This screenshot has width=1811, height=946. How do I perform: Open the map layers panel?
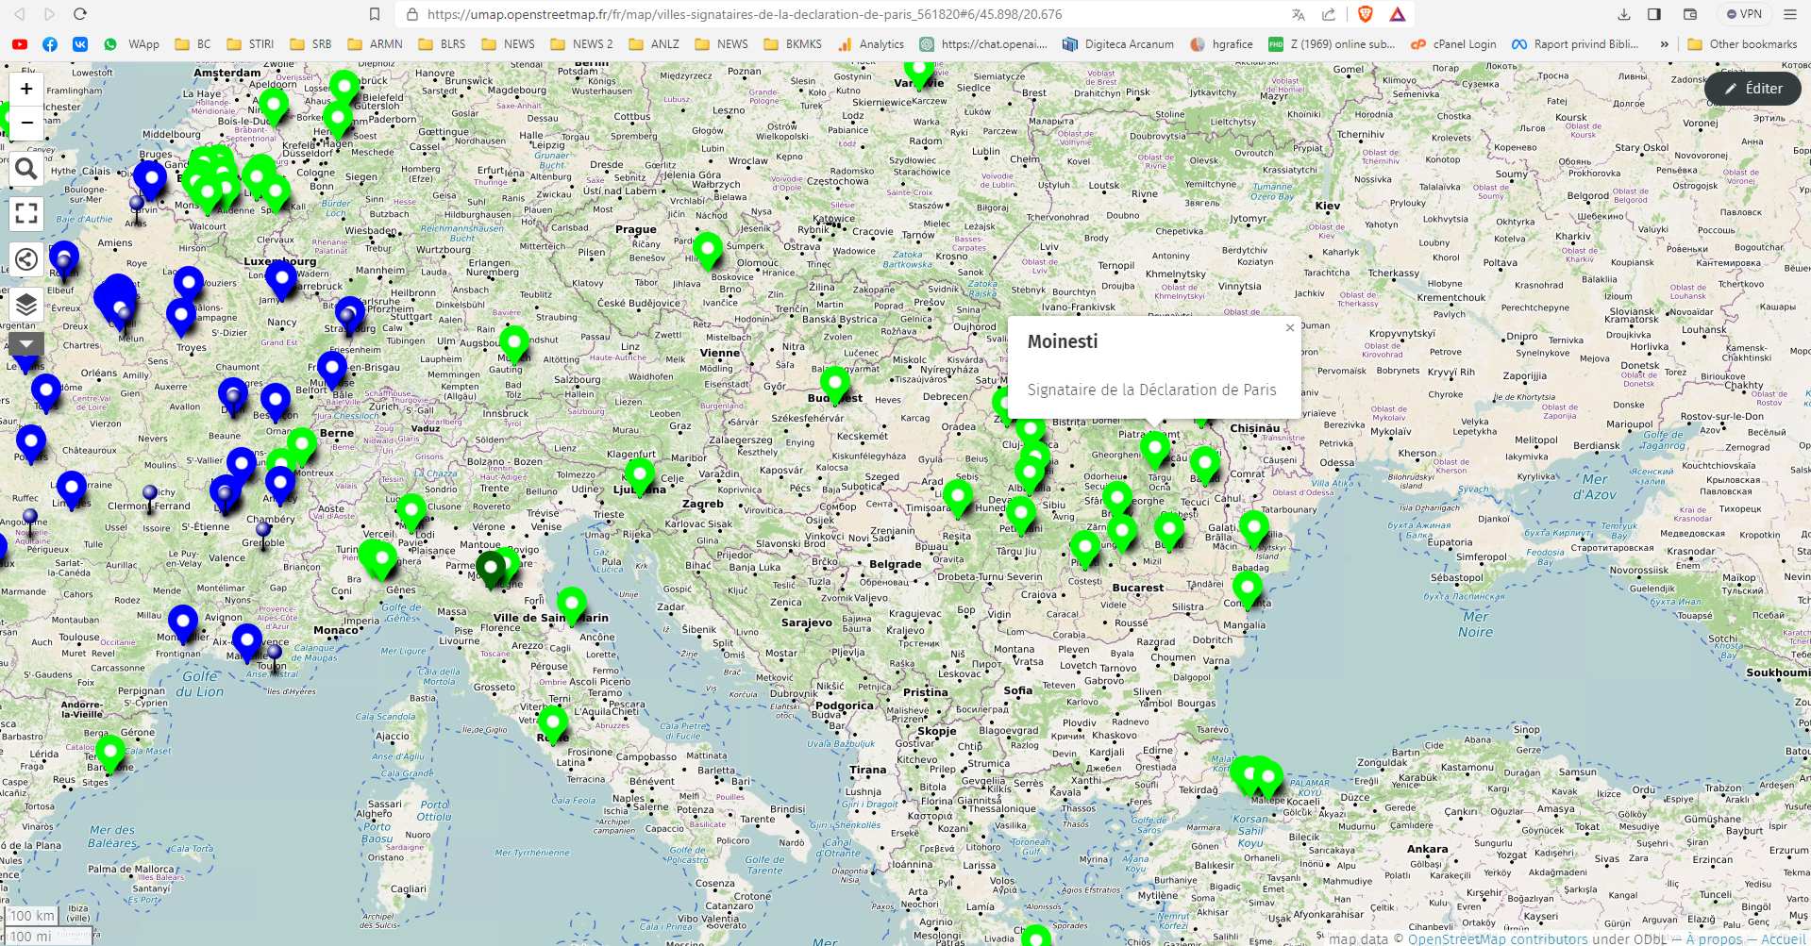(x=26, y=305)
